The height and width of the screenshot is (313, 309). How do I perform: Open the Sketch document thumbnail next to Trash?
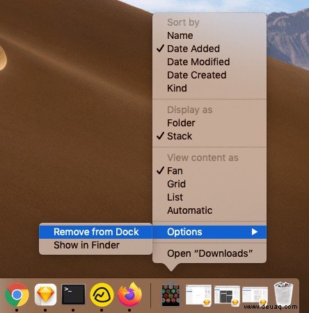tap(255, 296)
